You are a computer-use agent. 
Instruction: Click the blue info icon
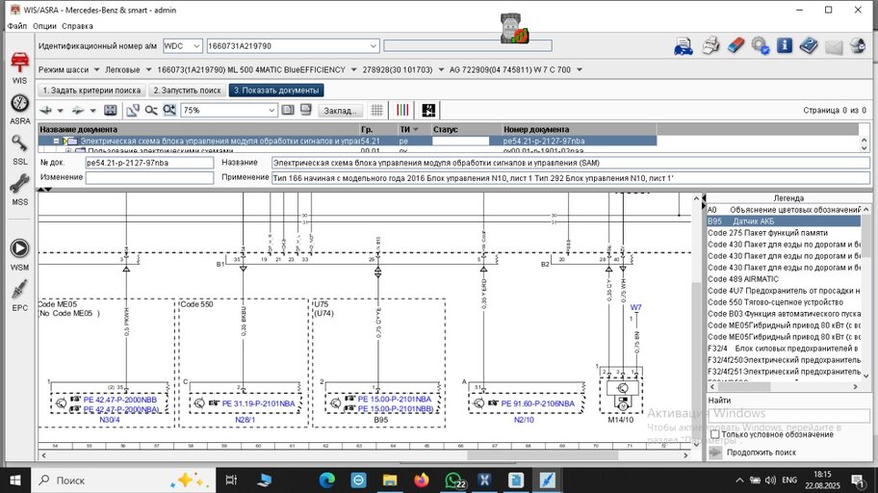(x=785, y=45)
